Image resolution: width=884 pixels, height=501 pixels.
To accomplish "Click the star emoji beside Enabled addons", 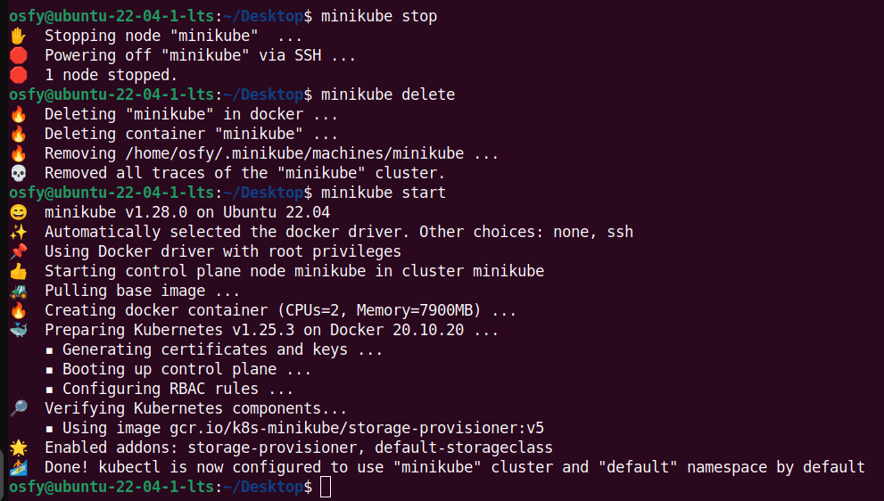I will 18,448.
